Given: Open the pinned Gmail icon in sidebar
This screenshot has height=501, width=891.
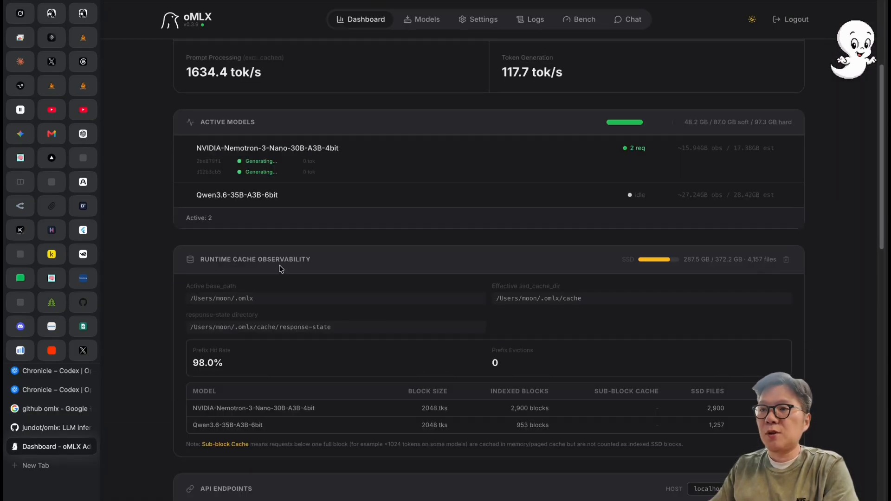Looking at the screenshot, I should click(52, 134).
